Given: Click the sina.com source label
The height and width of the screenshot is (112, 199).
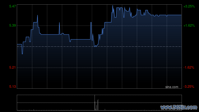Looking at the screenshot, I should click(172, 87).
